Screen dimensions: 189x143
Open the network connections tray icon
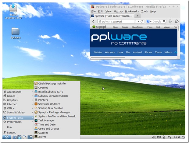tap(169, 137)
